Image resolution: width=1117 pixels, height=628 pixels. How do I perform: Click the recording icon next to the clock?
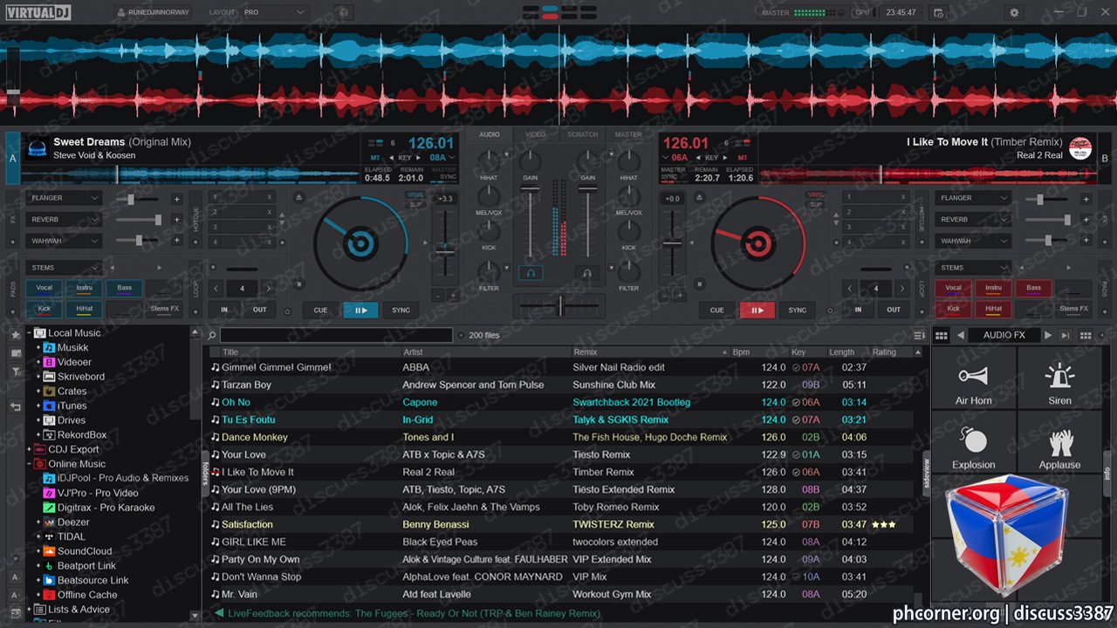(x=938, y=13)
